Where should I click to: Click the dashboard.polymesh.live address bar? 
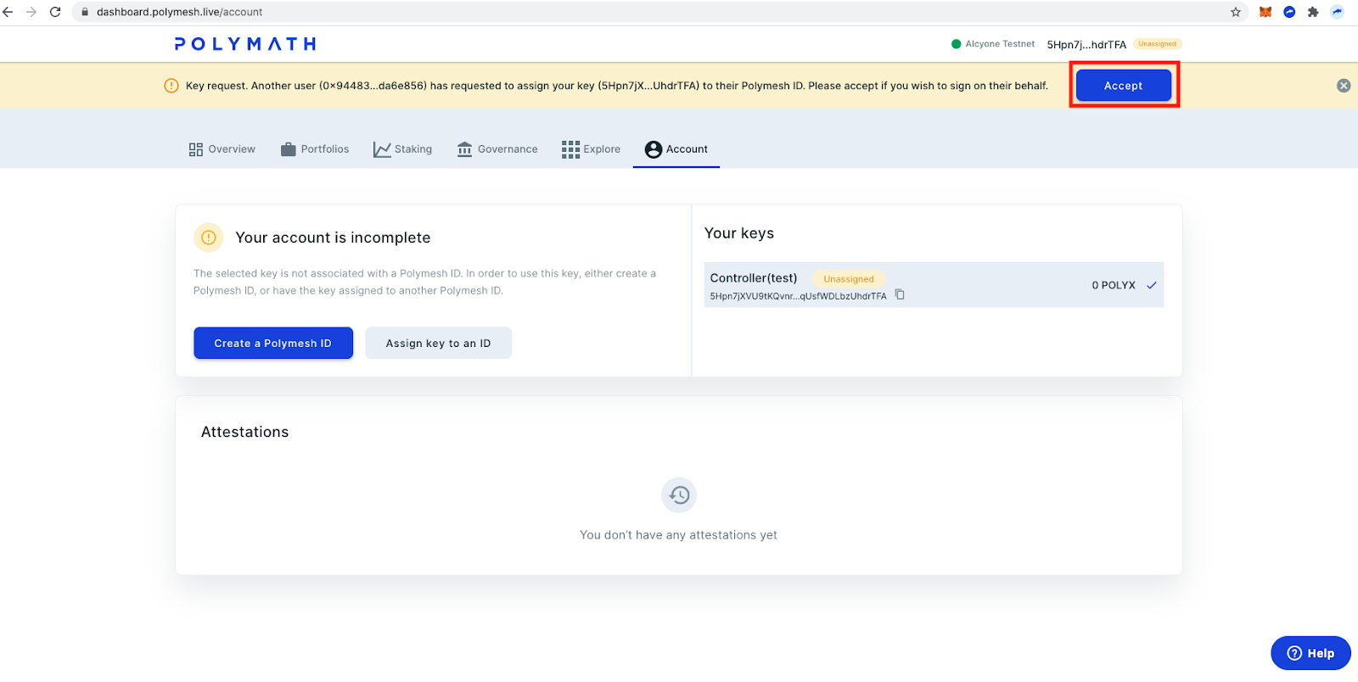tap(662, 12)
